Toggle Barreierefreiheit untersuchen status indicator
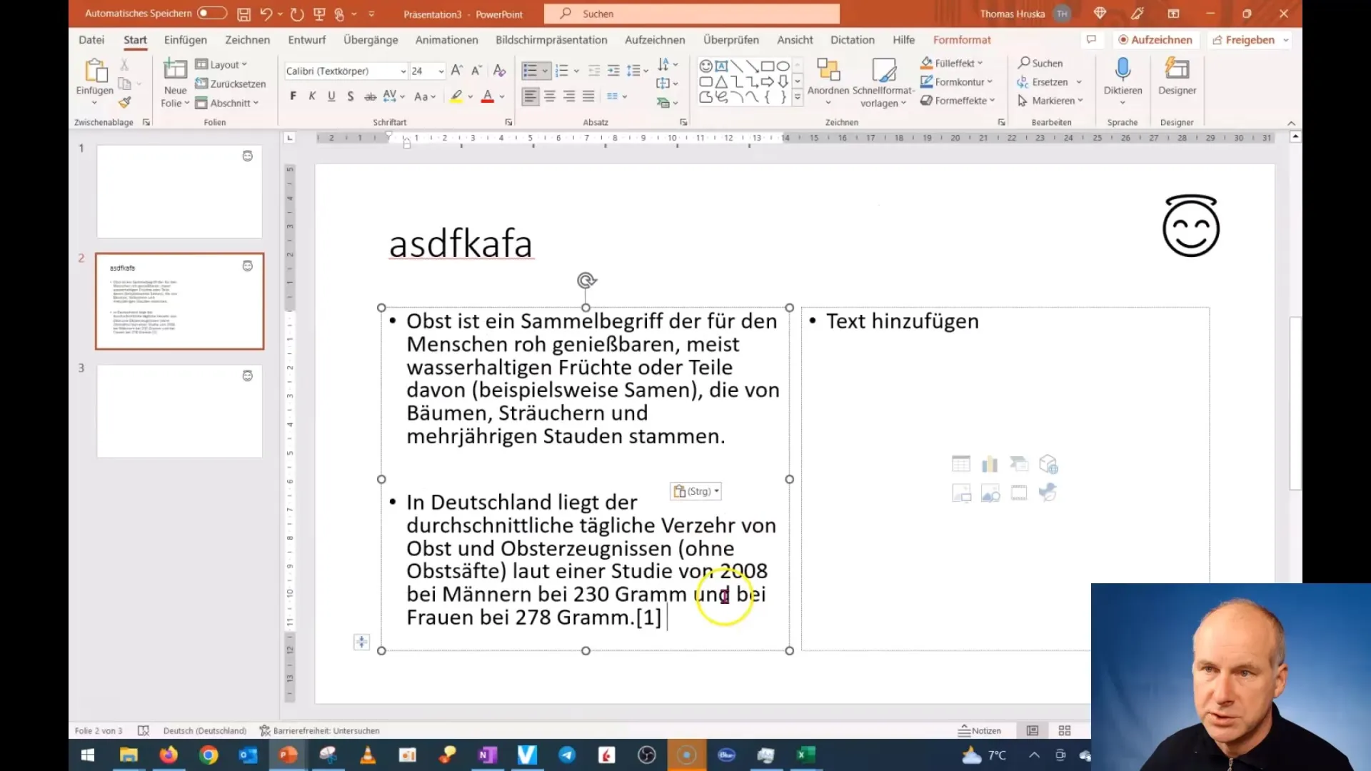1371x771 pixels. [319, 730]
